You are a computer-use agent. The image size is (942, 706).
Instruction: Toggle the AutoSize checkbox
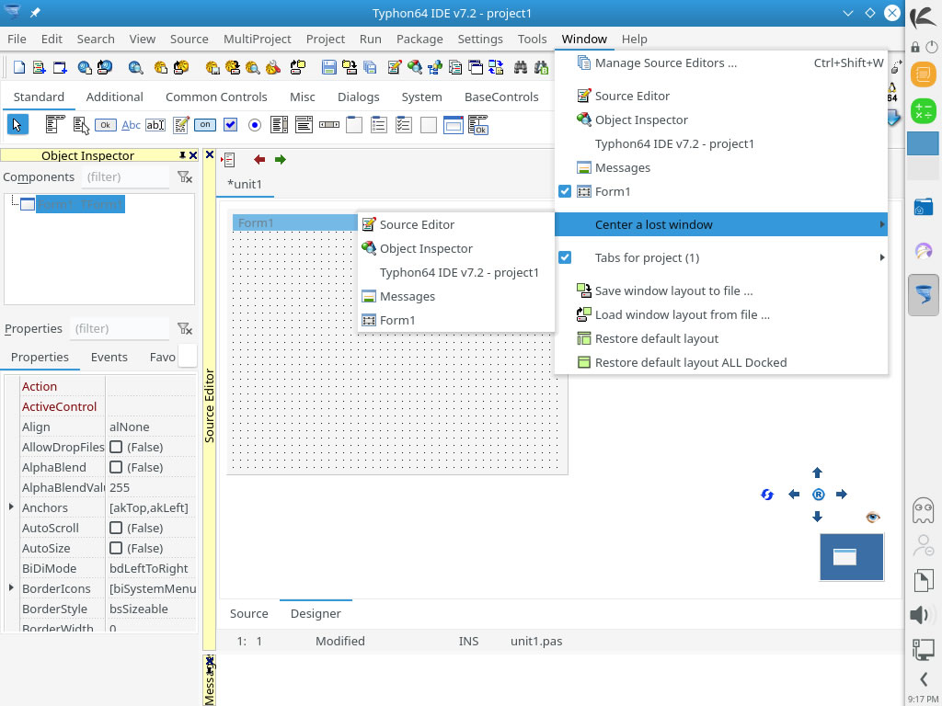click(116, 548)
